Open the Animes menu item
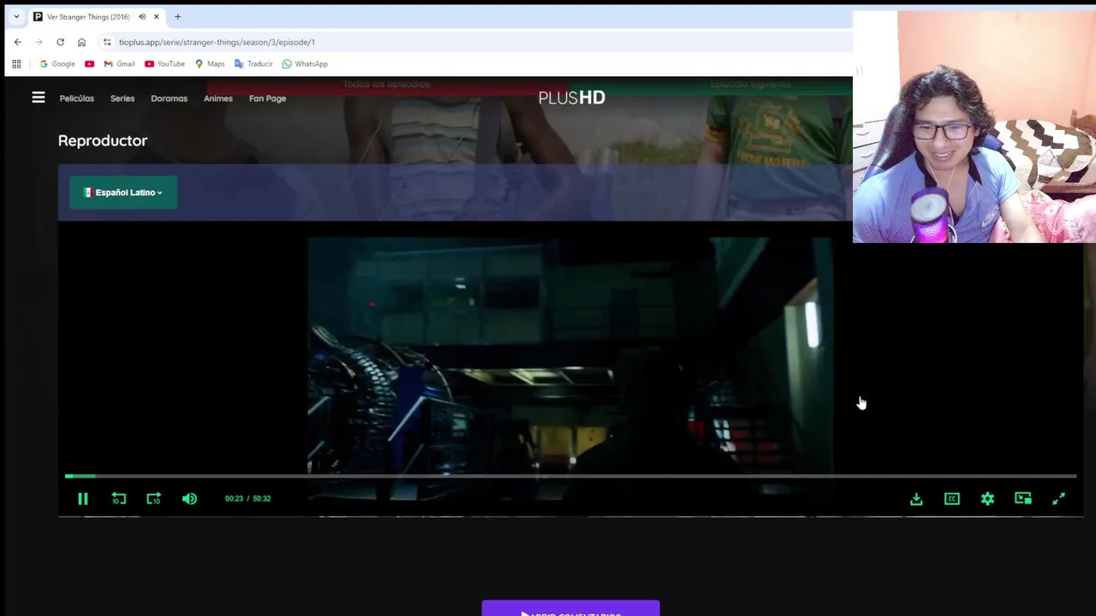The height and width of the screenshot is (616, 1096). point(218,98)
